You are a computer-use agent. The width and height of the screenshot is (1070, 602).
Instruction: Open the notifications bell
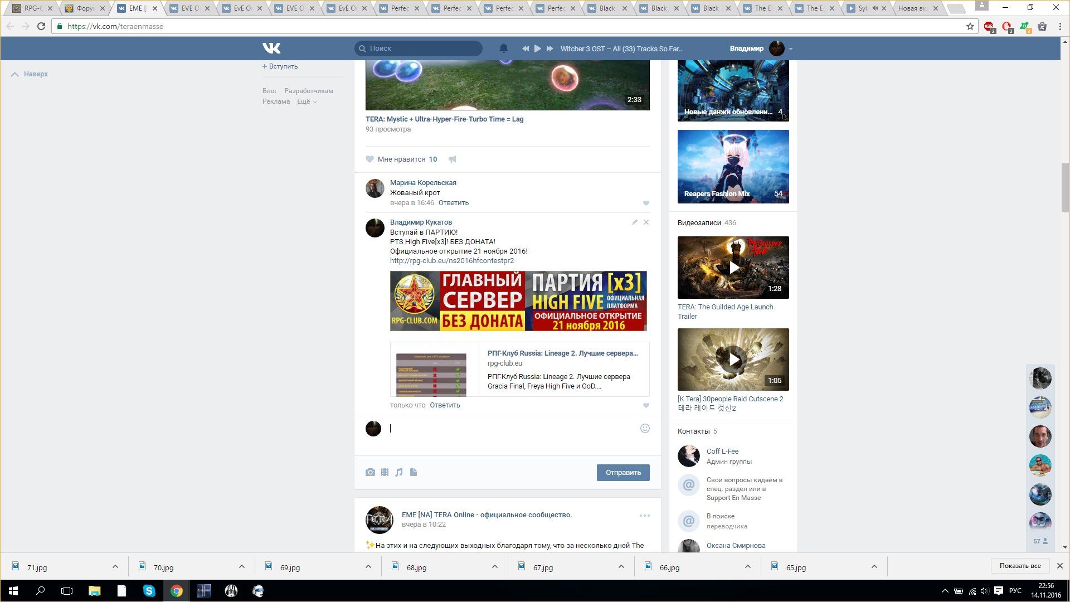tap(503, 48)
